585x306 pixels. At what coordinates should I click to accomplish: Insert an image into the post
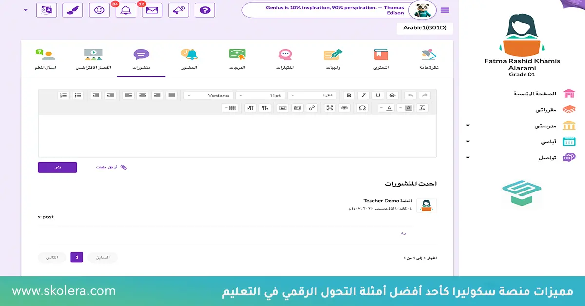point(282,108)
